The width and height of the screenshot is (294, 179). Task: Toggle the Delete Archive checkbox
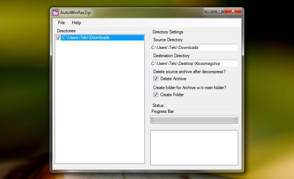click(156, 79)
